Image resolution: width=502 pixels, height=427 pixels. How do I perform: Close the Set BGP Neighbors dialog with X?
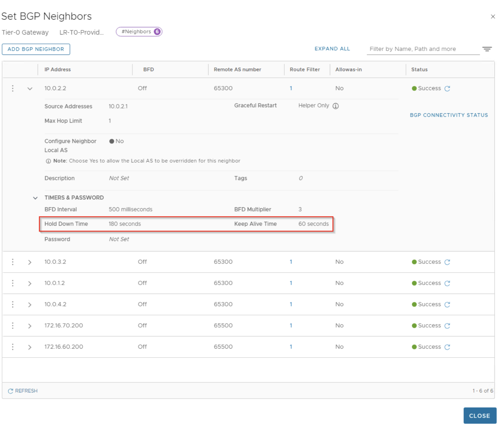tap(493, 17)
